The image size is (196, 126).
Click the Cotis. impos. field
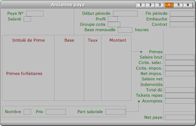(x=180, y=68)
